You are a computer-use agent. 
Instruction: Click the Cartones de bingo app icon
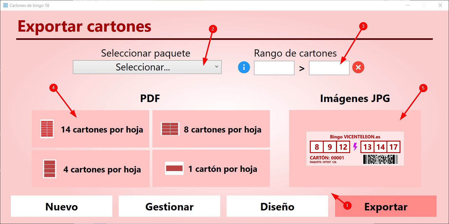click(5, 5)
